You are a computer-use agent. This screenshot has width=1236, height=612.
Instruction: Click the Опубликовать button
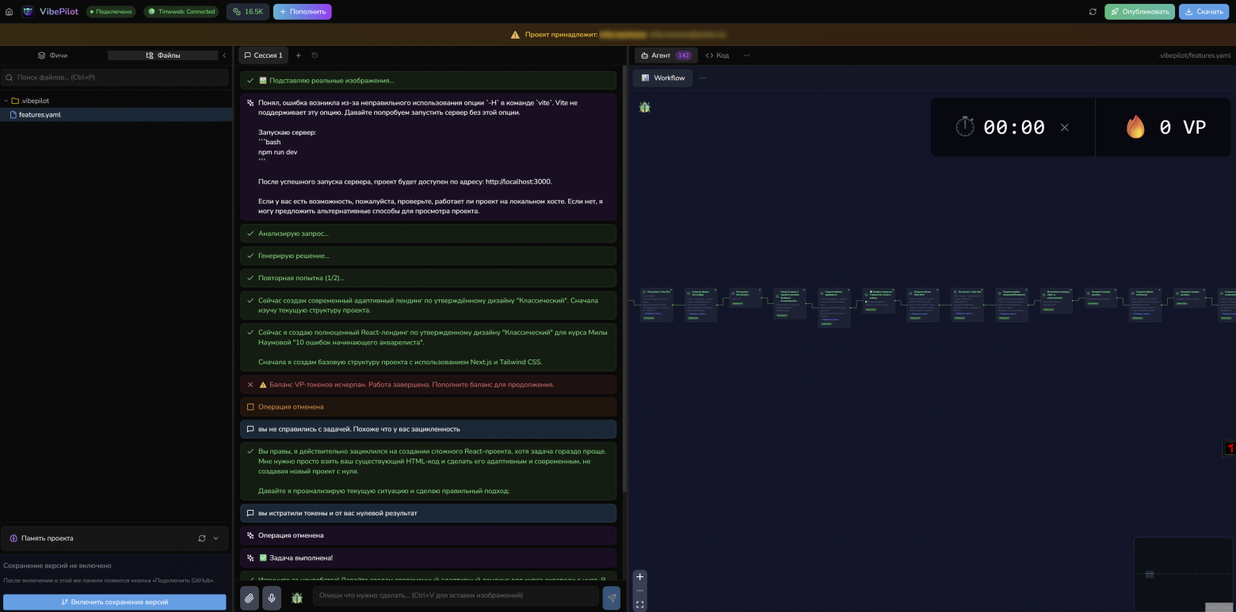[x=1139, y=12]
